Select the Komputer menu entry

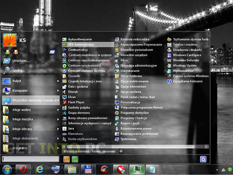(31, 91)
